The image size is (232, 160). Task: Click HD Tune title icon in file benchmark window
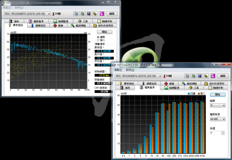pos(114,65)
